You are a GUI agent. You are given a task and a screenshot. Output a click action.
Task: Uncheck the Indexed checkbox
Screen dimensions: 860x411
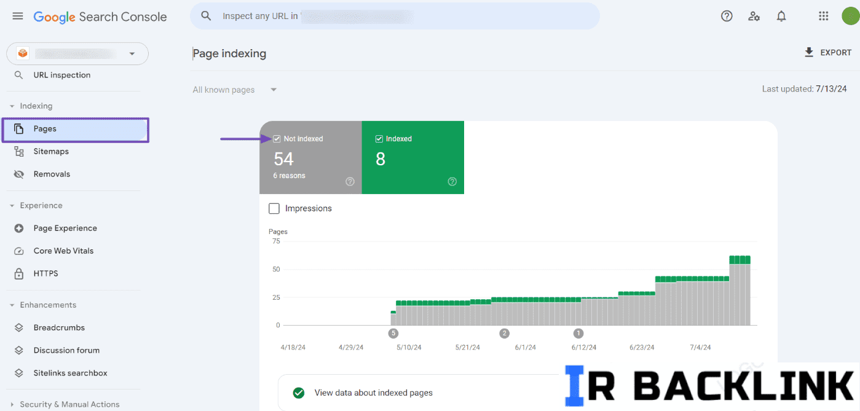tap(379, 139)
